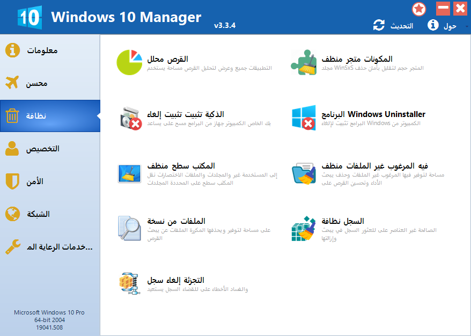Open the القرص محلل tool title
Viewport: 471px width, 336px height.
coord(167,59)
